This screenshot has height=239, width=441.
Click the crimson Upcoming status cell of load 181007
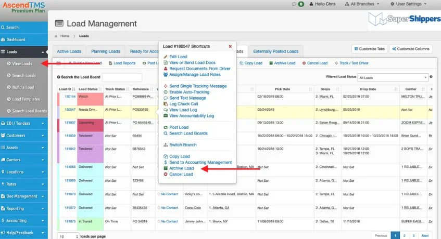point(90,125)
